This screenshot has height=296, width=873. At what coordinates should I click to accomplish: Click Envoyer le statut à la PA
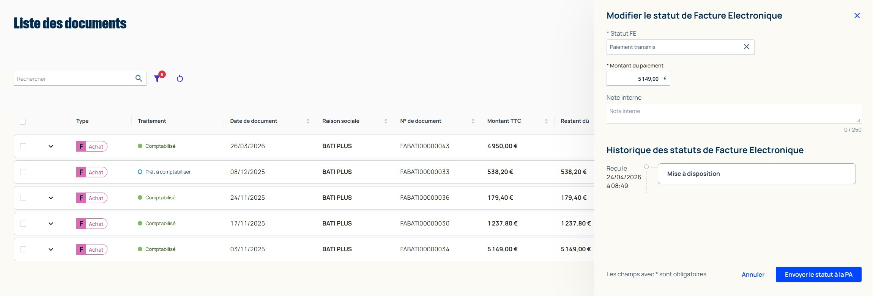click(x=818, y=274)
